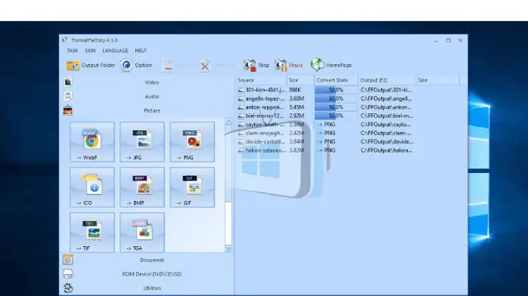The image size is (528, 296).
Task: Open the SKIN menu
Action: click(x=90, y=51)
